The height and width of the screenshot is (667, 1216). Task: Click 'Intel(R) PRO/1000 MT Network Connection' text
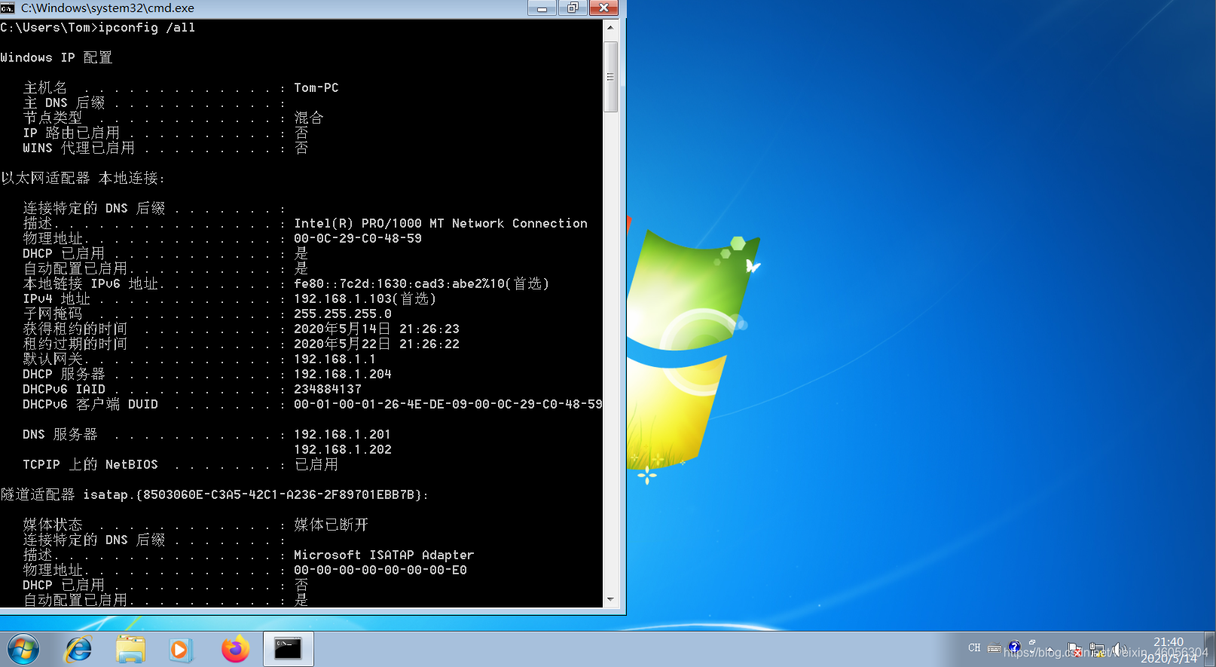(x=441, y=224)
